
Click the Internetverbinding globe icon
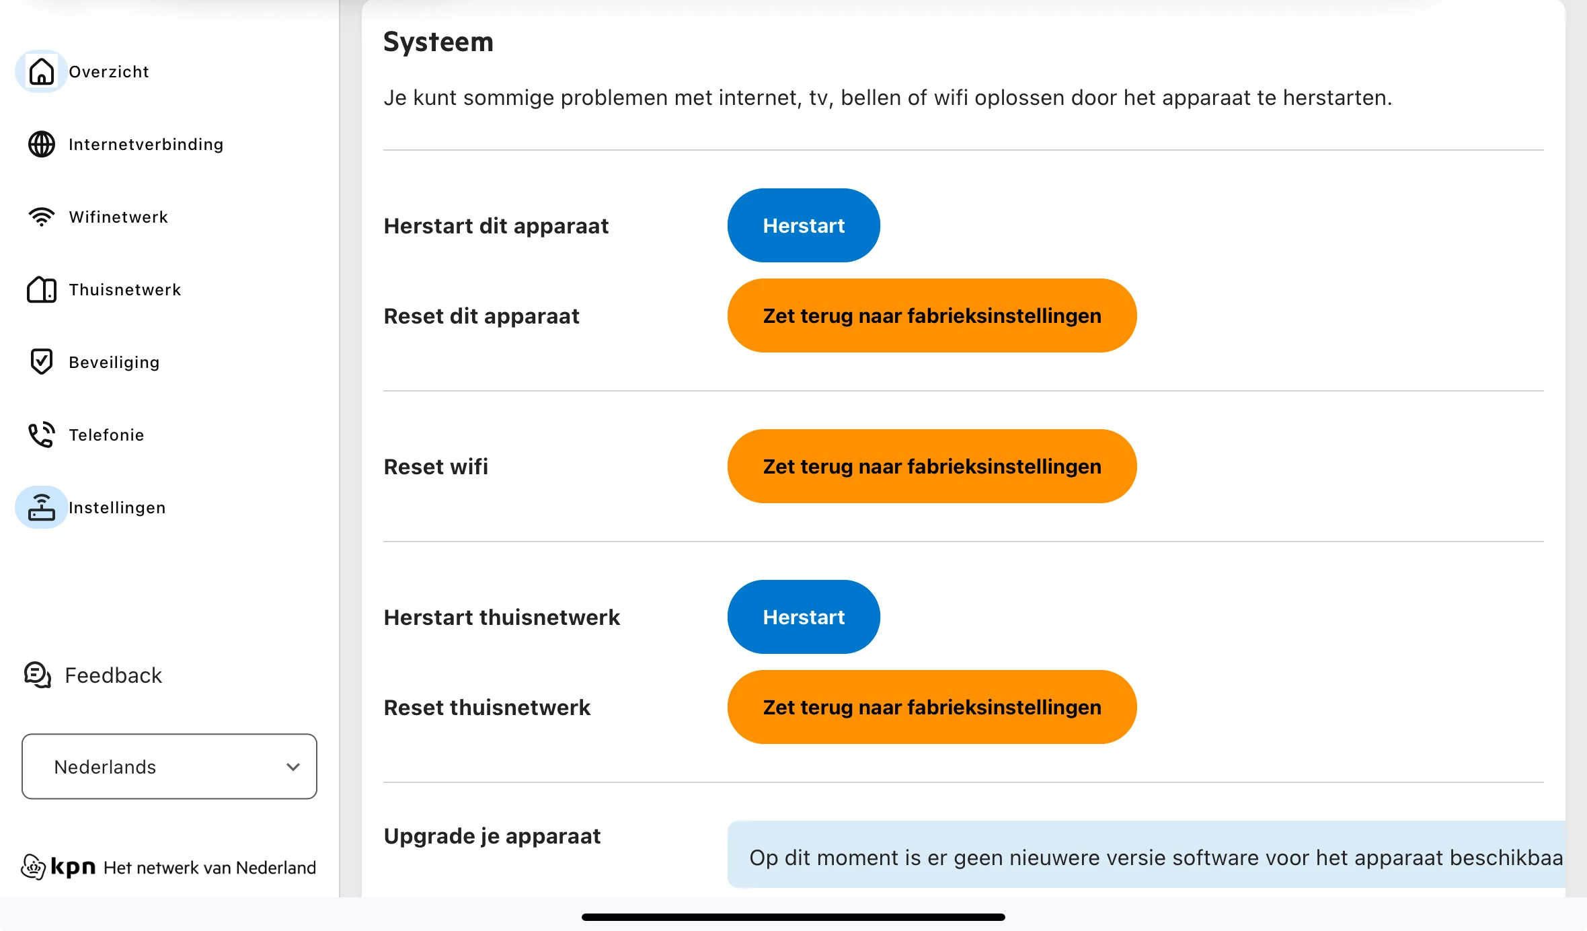(41, 144)
